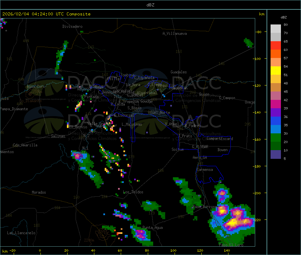The image size is (301, 255).
Task: Click the -200 km axis tick label
Action: (258, 193)
